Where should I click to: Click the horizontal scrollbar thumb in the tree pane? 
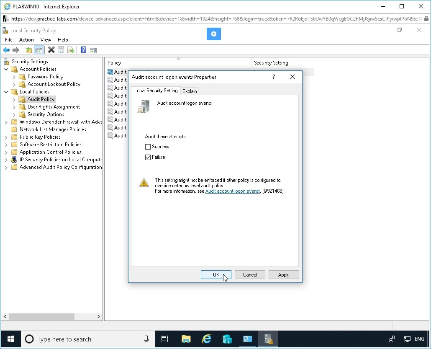coord(41,316)
